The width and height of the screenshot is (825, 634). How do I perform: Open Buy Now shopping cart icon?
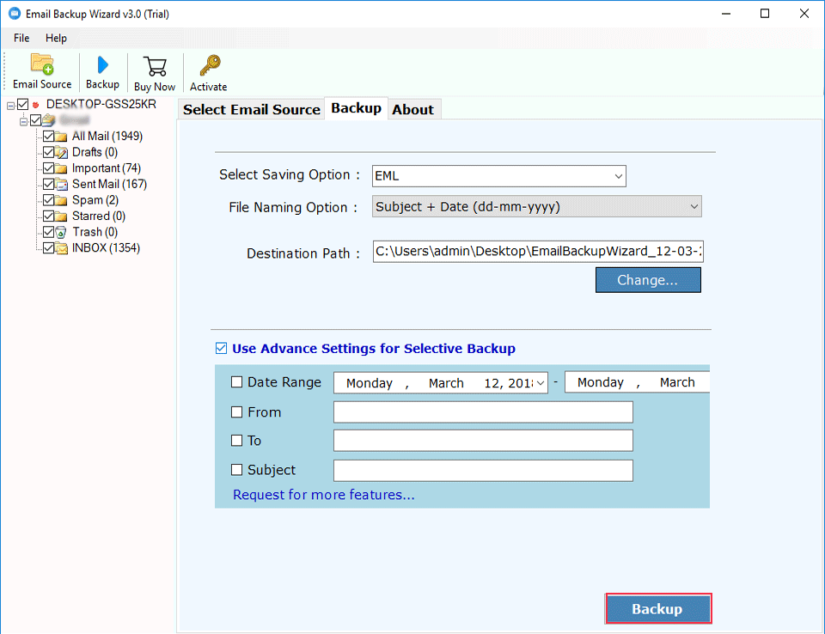[x=155, y=67]
